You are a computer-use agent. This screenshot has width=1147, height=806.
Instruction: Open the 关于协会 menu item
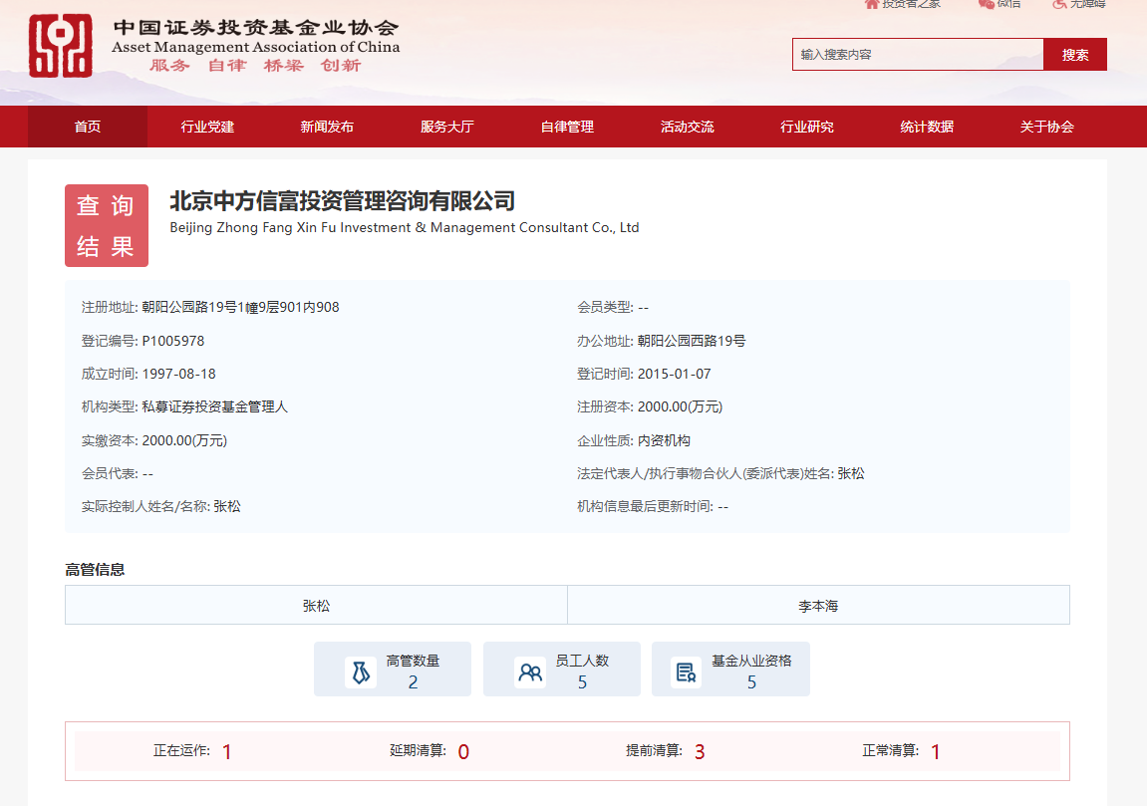(x=1046, y=127)
